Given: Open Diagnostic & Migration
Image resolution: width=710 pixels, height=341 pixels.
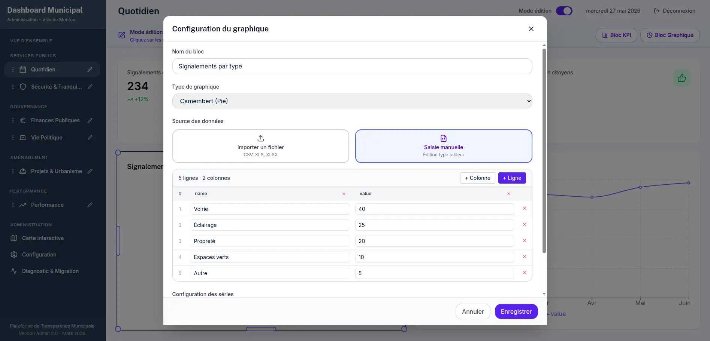Looking at the screenshot, I should point(52,271).
